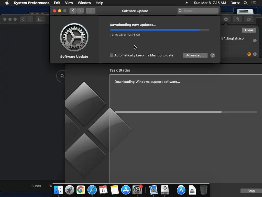Screen dimensions: 262x197
Task: Click Safari show tabs overview button
Action: 249,19
